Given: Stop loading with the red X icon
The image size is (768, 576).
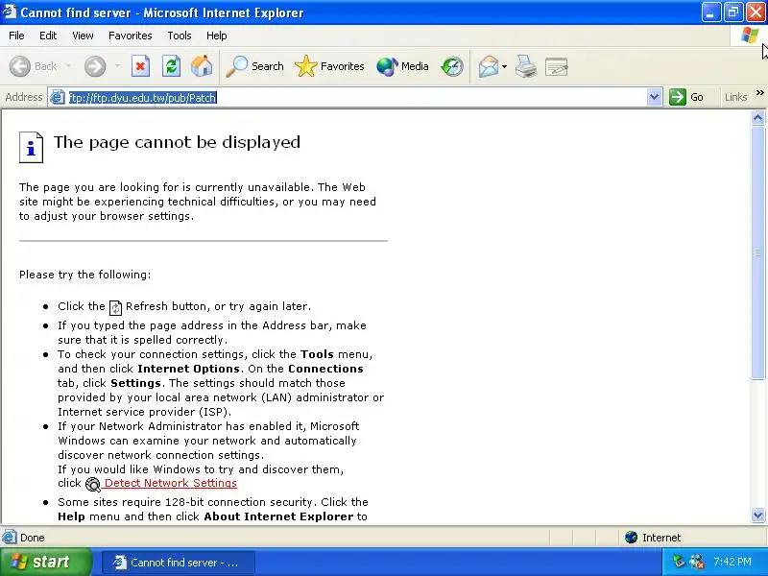Looking at the screenshot, I should click(x=140, y=66).
